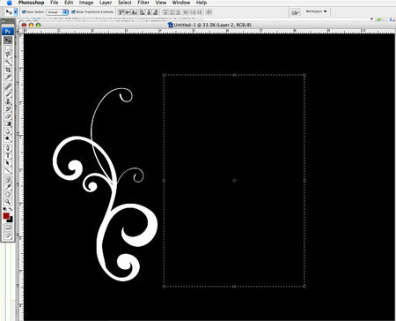
Task: Select the Clone Stamp tool
Action: pos(8,101)
